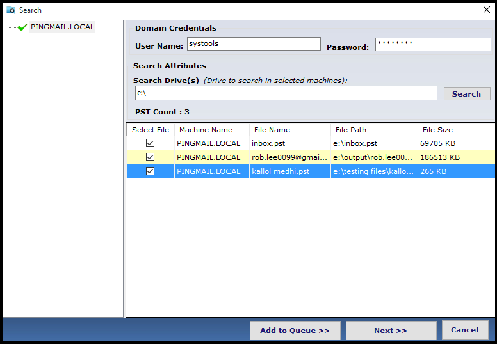Screen dimensions: 497x344
Task: Click the Search window icon in title bar
Action: coord(11,10)
